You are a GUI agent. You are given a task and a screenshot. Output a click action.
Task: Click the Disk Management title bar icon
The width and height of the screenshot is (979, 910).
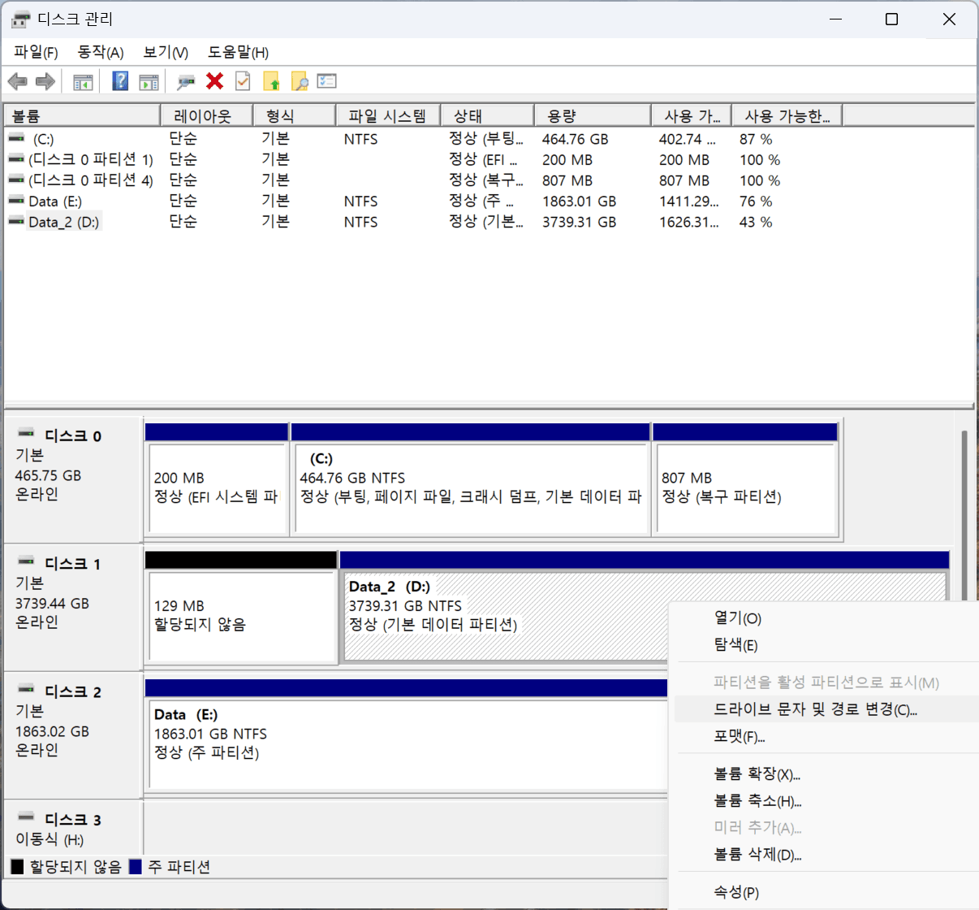pos(20,19)
